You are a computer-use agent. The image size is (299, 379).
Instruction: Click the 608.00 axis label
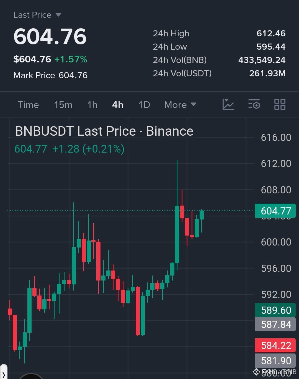276,190
